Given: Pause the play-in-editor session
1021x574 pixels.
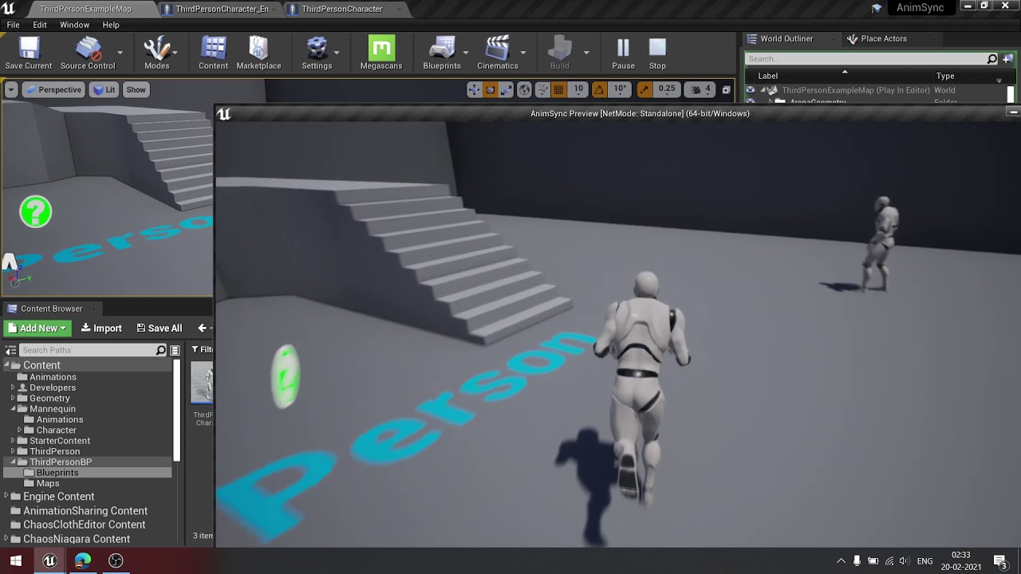Looking at the screenshot, I should 623,53.
